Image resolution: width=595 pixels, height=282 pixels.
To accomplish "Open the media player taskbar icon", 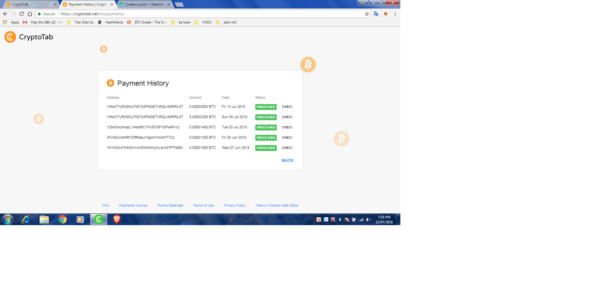I will 80,219.
